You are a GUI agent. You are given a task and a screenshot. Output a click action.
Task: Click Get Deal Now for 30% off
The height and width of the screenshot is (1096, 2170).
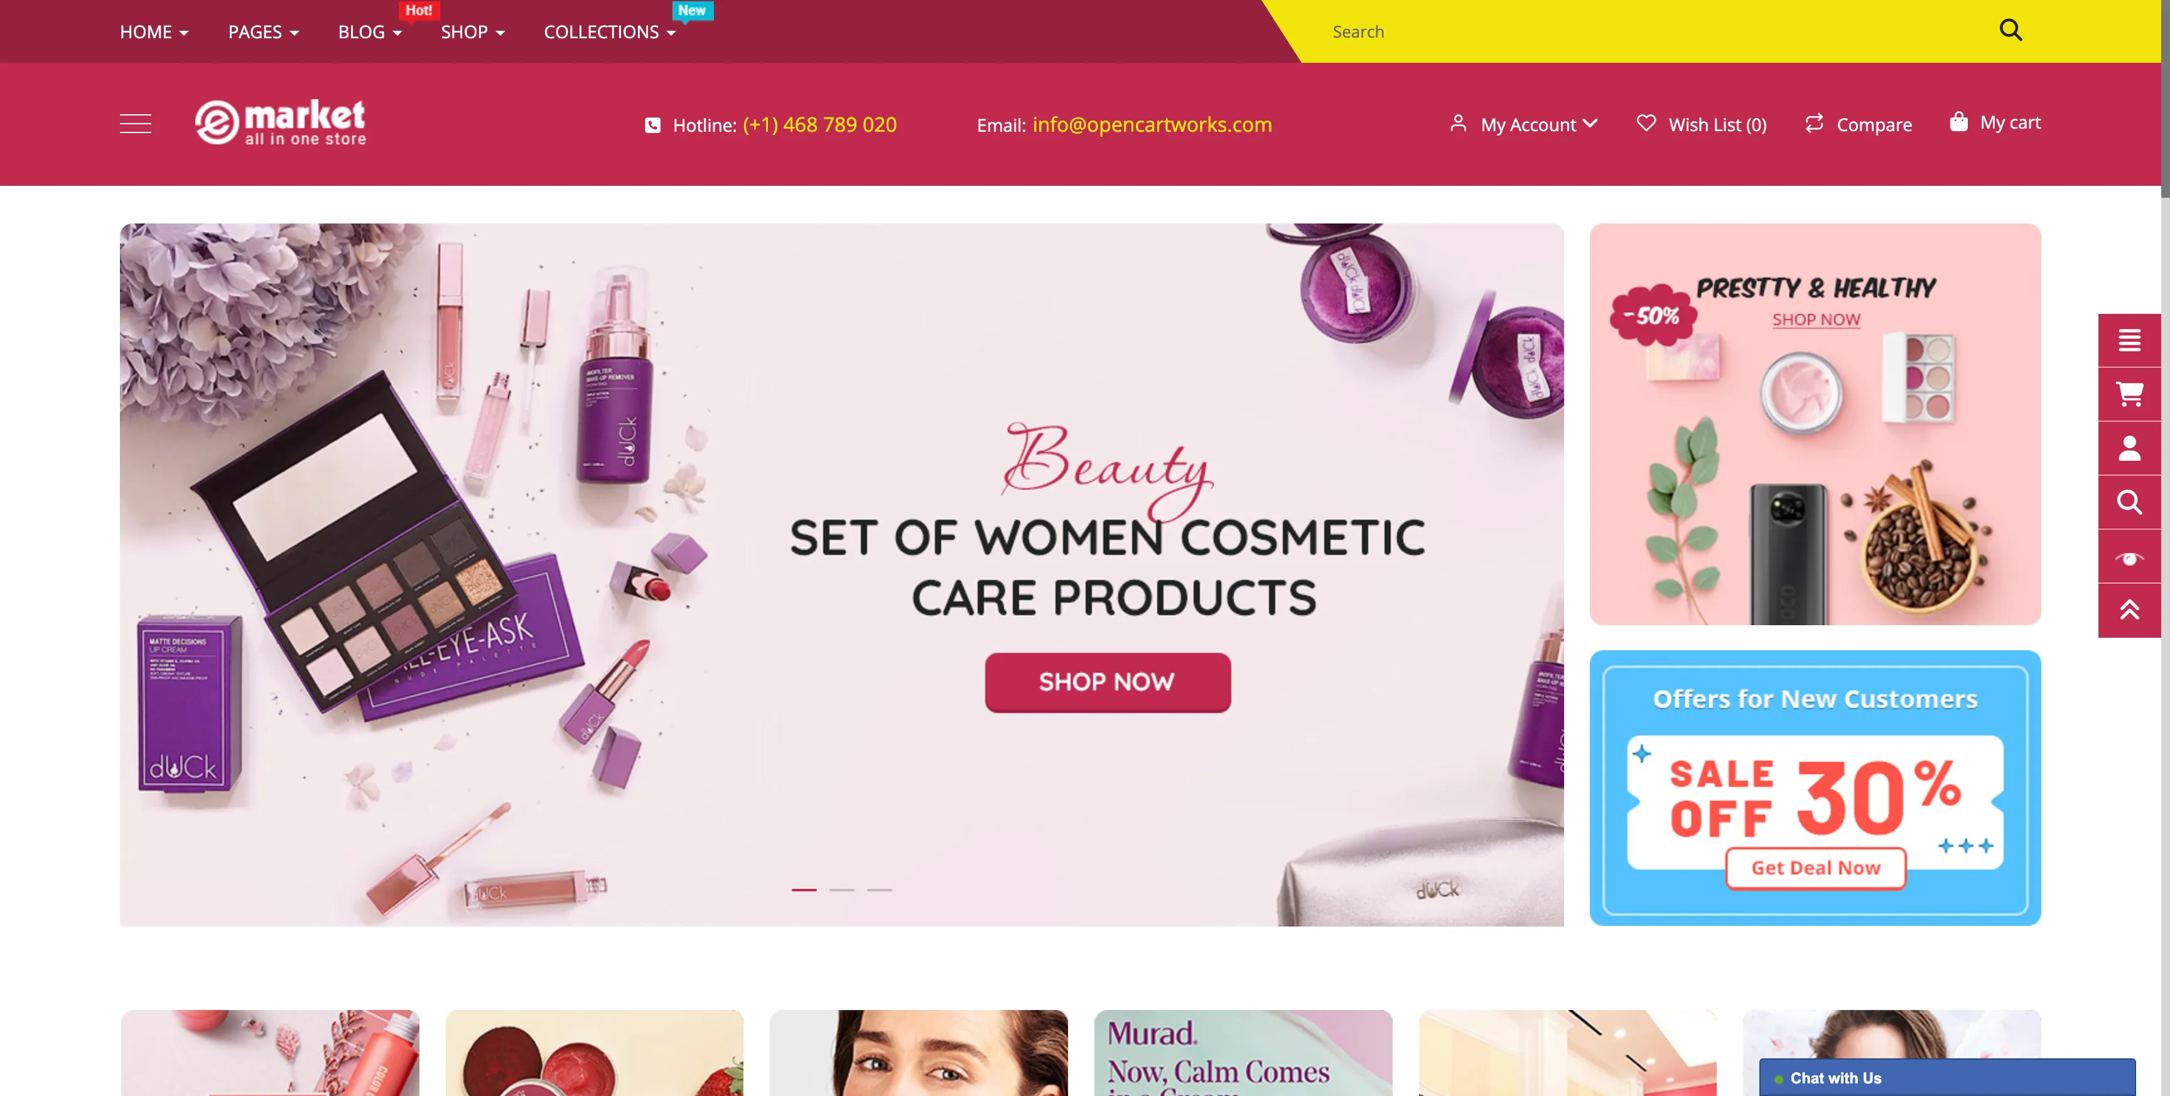coord(1816,867)
